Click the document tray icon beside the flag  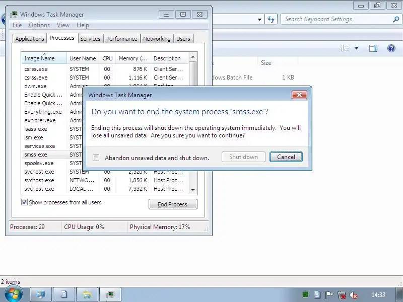point(317,295)
